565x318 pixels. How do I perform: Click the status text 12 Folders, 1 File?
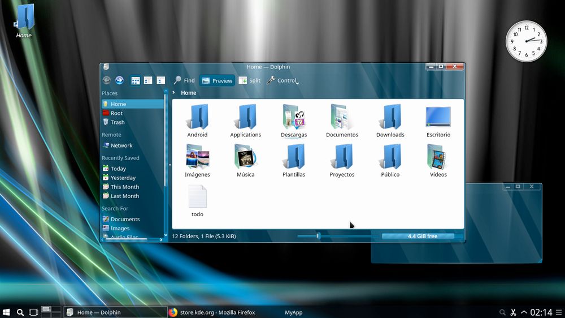204,236
